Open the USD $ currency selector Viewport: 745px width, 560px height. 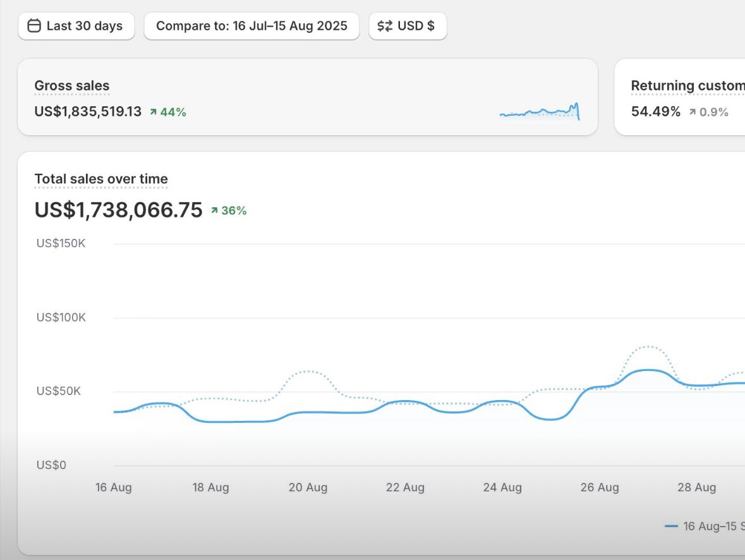point(408,26)
